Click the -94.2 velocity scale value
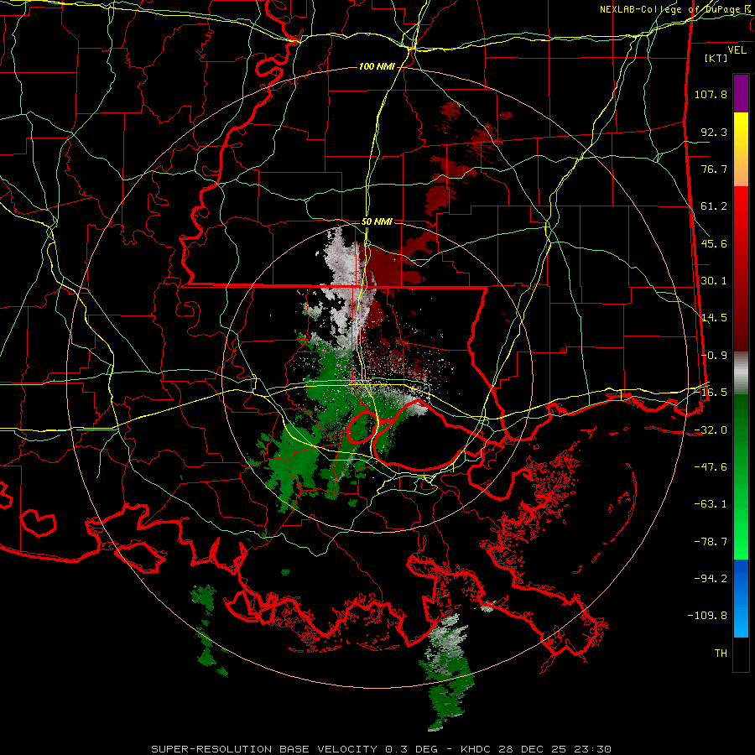755x755 pixels. pyautogui.click(x=711, y=579)
